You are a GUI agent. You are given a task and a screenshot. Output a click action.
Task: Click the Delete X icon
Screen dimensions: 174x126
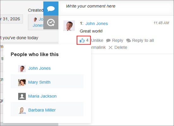point(111,47)
